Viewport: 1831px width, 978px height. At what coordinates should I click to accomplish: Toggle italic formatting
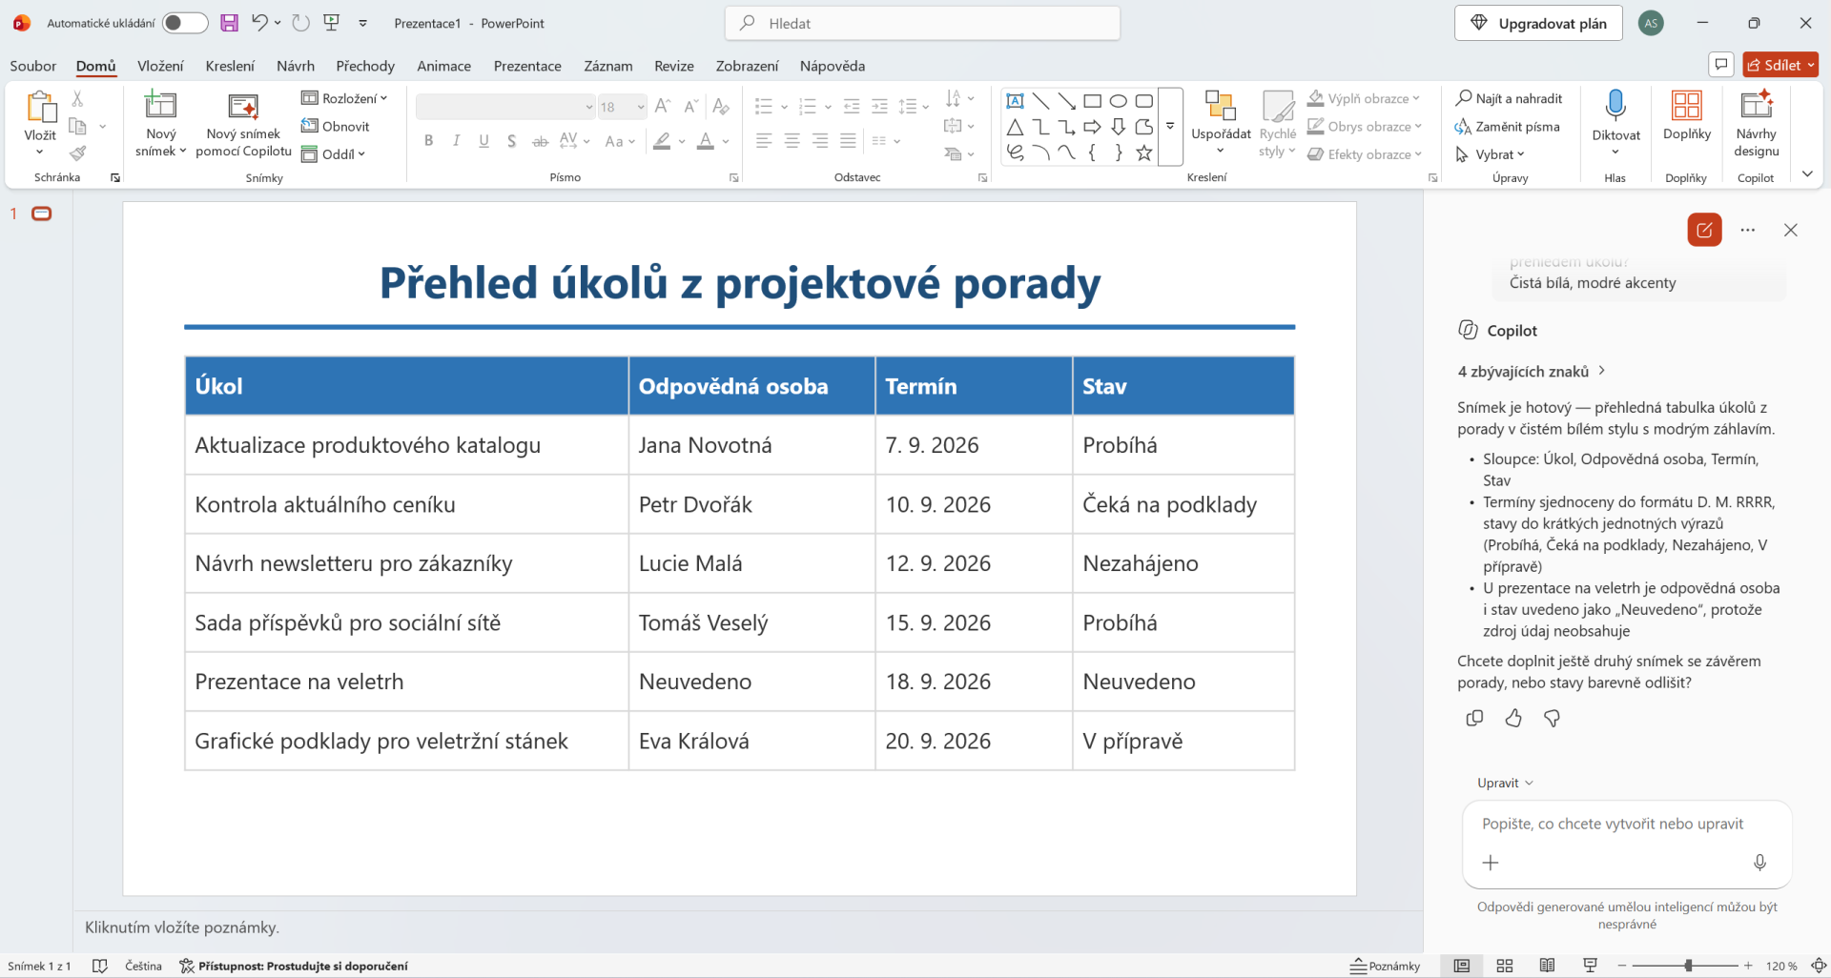(x=457, y=141)
